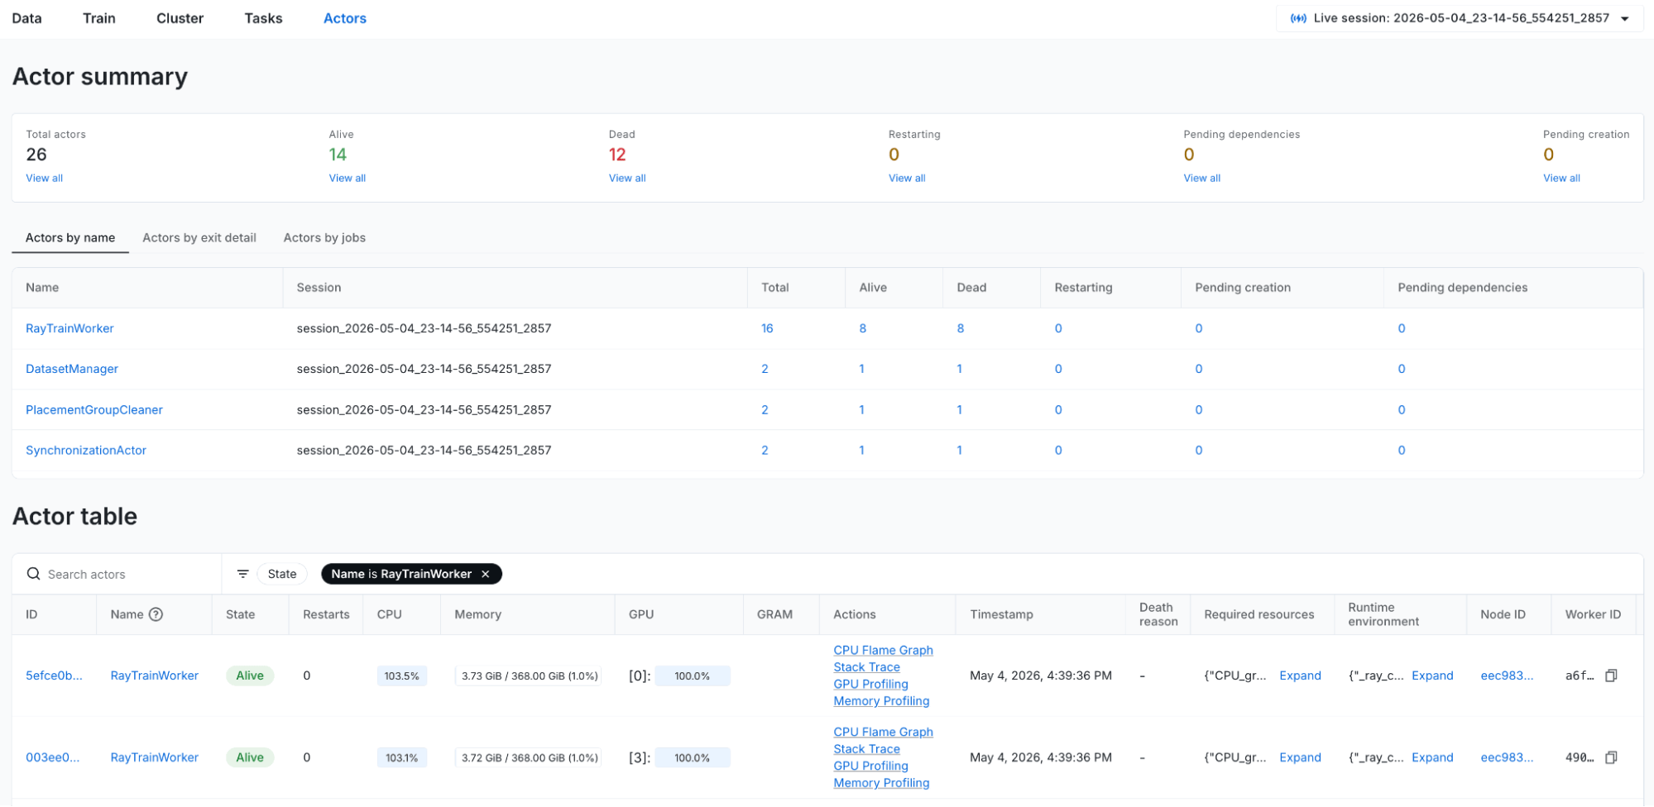Viewport: 1654px width, 807px height.
Task: Open Stack Trace for actor 003ee0...
Action: [x=866, y=749]
